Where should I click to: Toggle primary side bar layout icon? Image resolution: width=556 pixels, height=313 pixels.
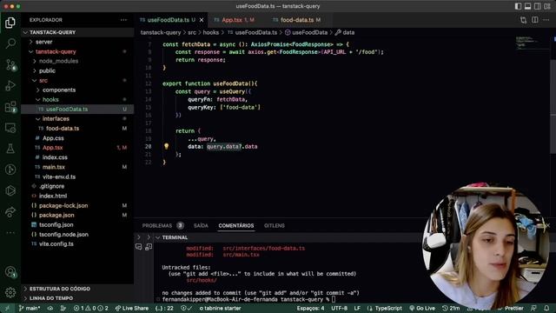pos(518,6)
